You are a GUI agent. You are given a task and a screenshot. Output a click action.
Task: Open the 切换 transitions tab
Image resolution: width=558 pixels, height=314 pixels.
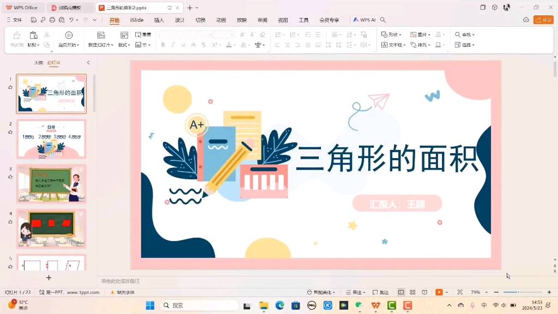point(201,19)
